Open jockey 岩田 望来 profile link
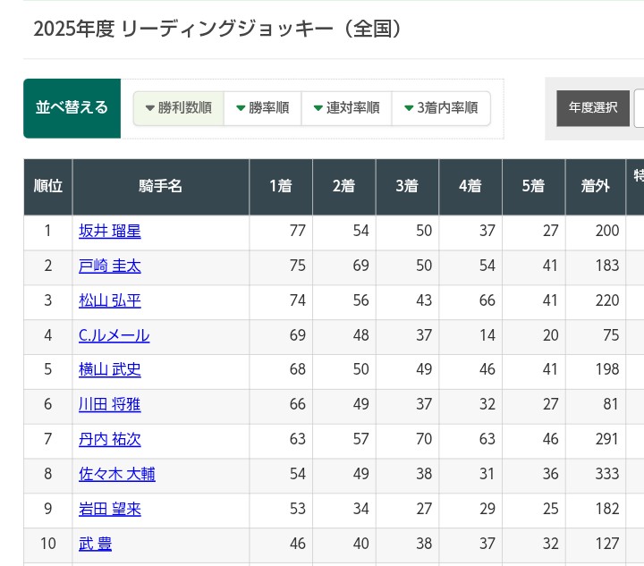Viewport: 644px width, 566px height. click(x=110, y=510)
